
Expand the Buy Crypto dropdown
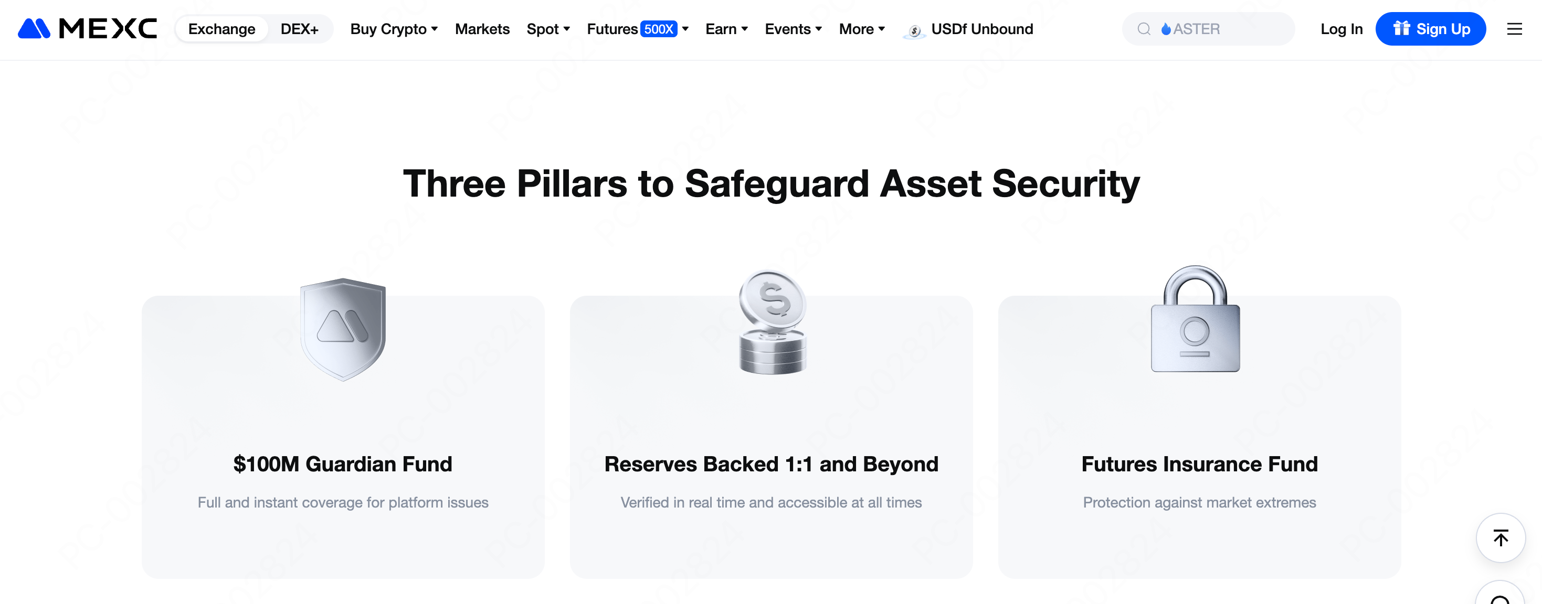click(x=394, y=29)
